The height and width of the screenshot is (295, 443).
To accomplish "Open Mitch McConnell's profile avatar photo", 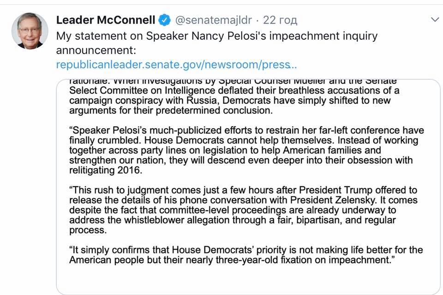I will click(x=30, y=31).
